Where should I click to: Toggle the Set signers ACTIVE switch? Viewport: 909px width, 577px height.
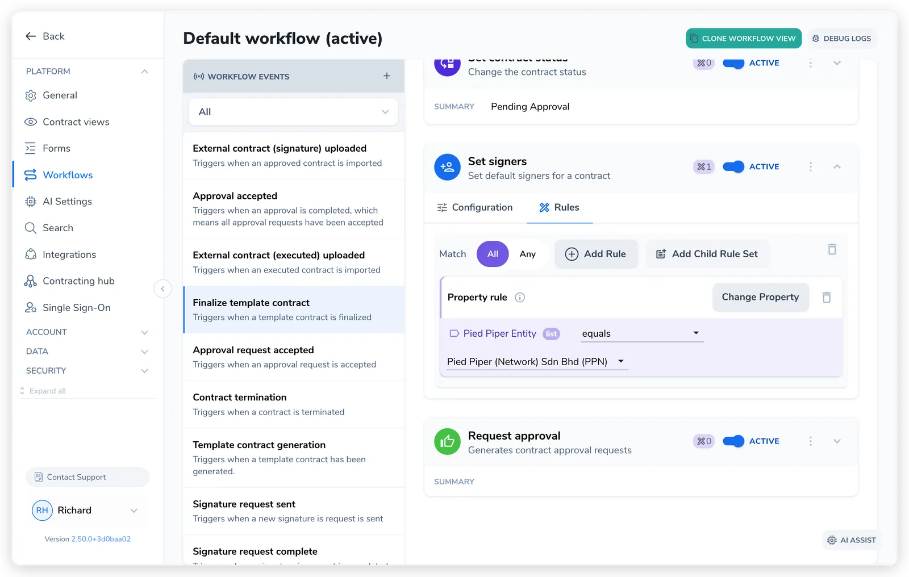point(733,166)
